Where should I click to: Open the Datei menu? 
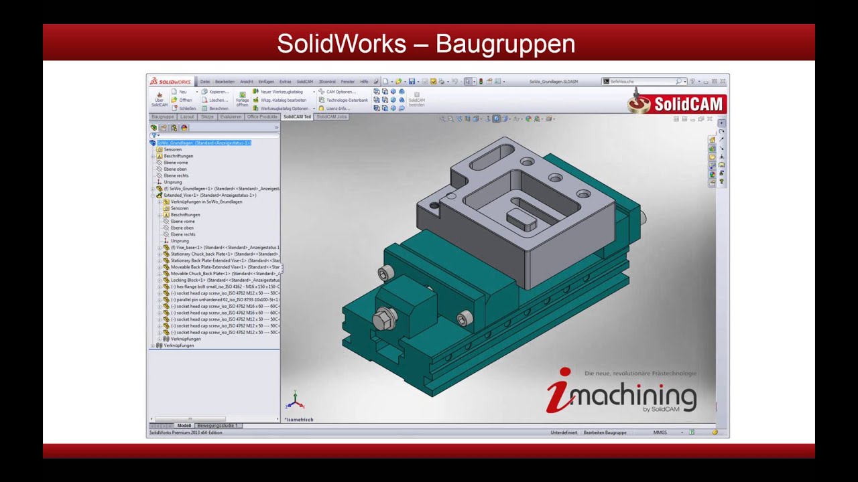[205, 82]
